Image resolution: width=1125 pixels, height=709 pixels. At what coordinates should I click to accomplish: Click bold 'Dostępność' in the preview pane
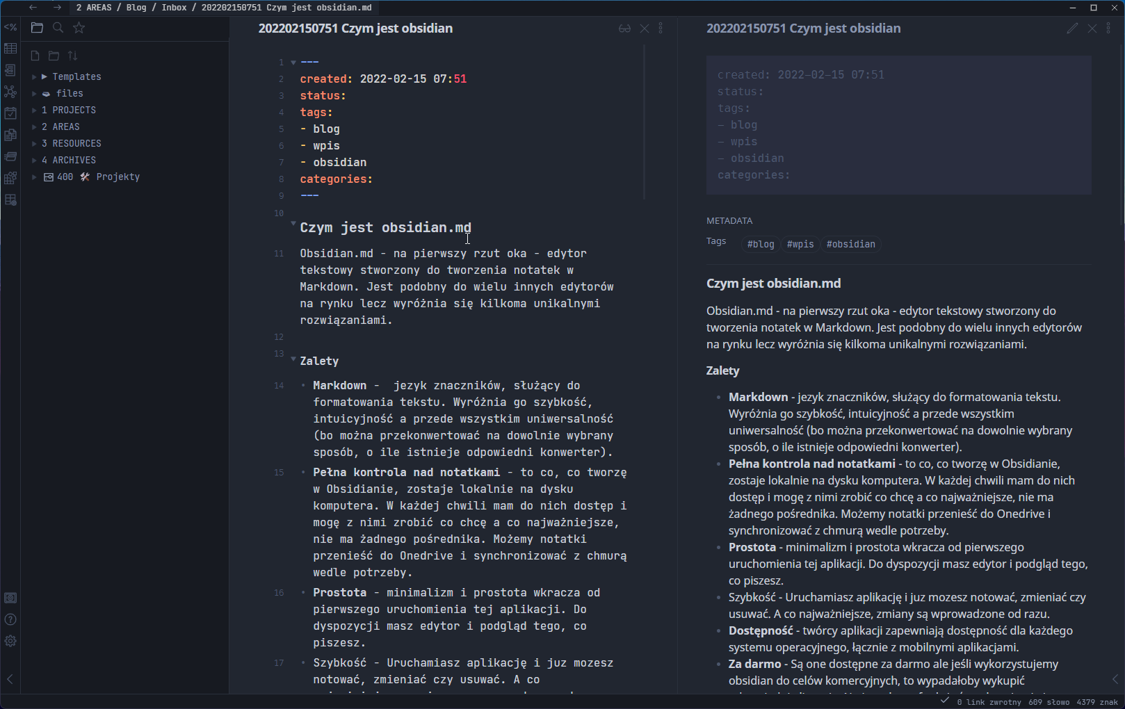coord(761,631)
